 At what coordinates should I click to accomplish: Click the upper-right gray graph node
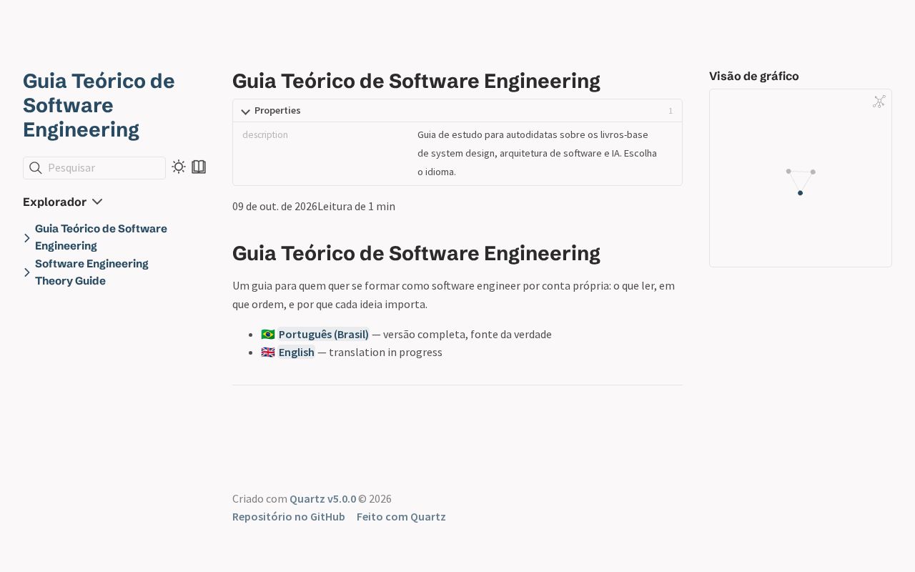point(813,172)
